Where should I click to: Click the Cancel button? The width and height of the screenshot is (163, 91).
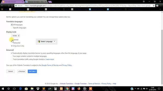pos(10,71)
